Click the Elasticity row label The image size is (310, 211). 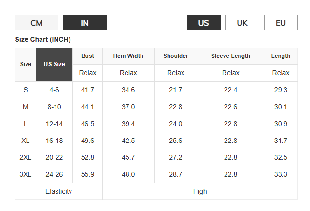58,191
